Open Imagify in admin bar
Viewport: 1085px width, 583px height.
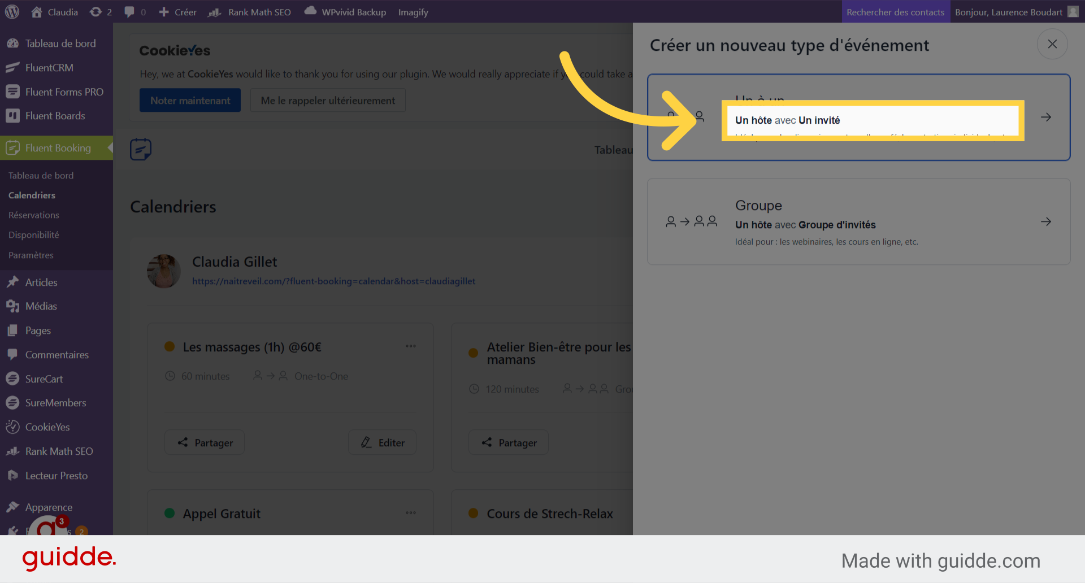point(413,12)
